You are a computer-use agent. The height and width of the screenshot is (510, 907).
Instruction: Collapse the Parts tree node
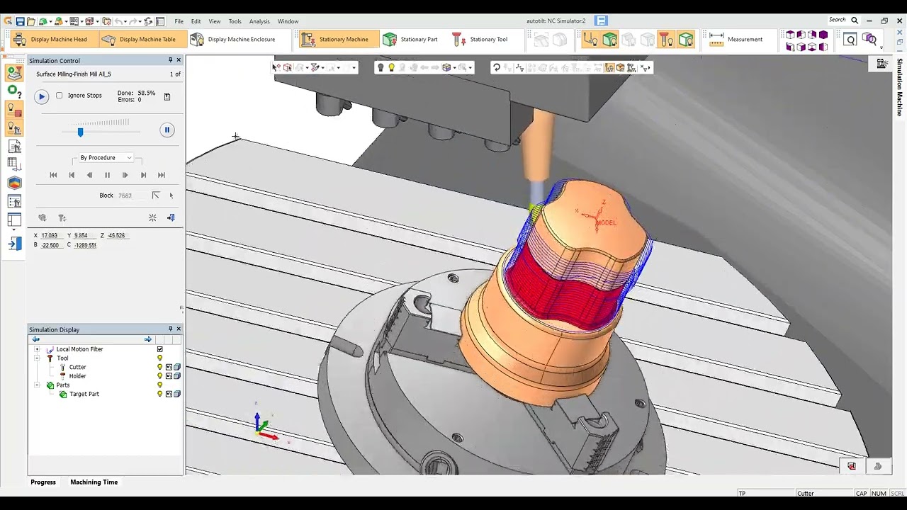[37, 385]
